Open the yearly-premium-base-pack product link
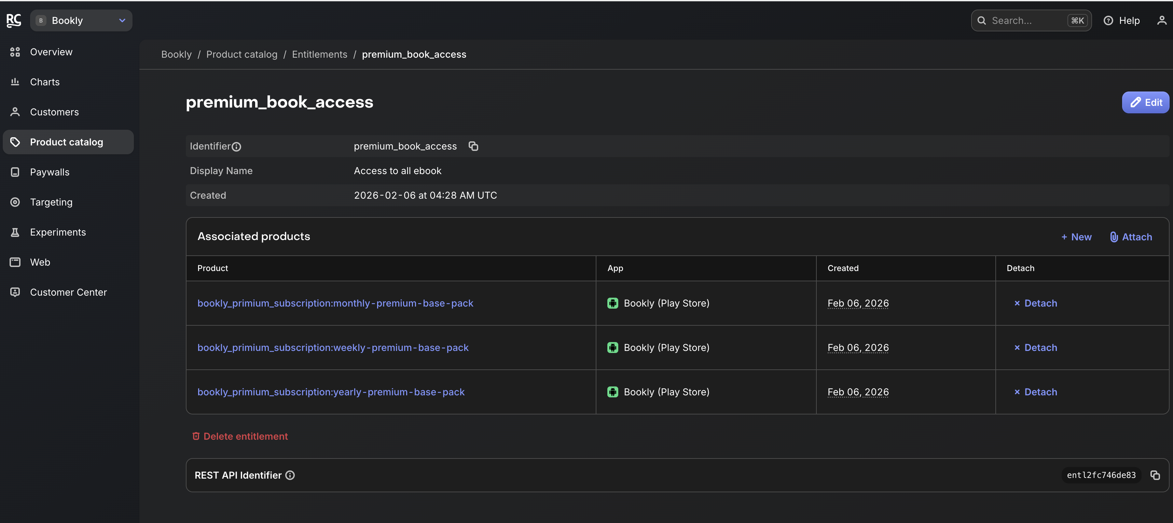This screenshot has width=1173, height=523. (x=331, y=392)
